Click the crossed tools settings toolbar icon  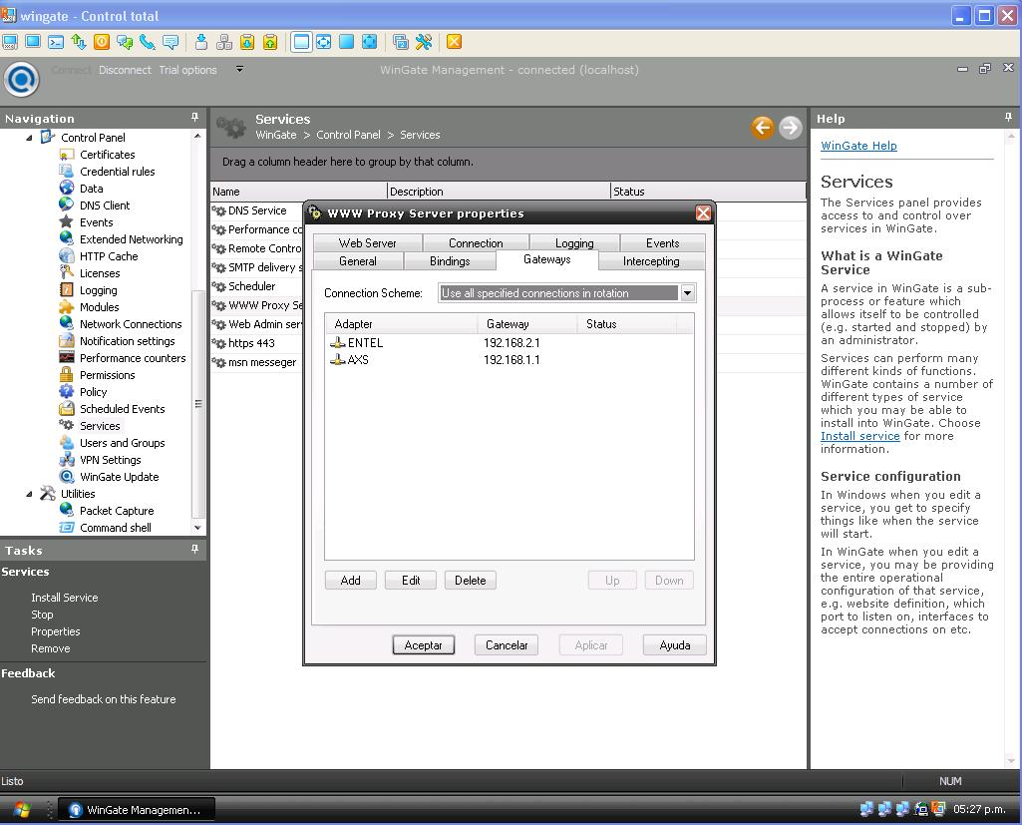(424, 42)
